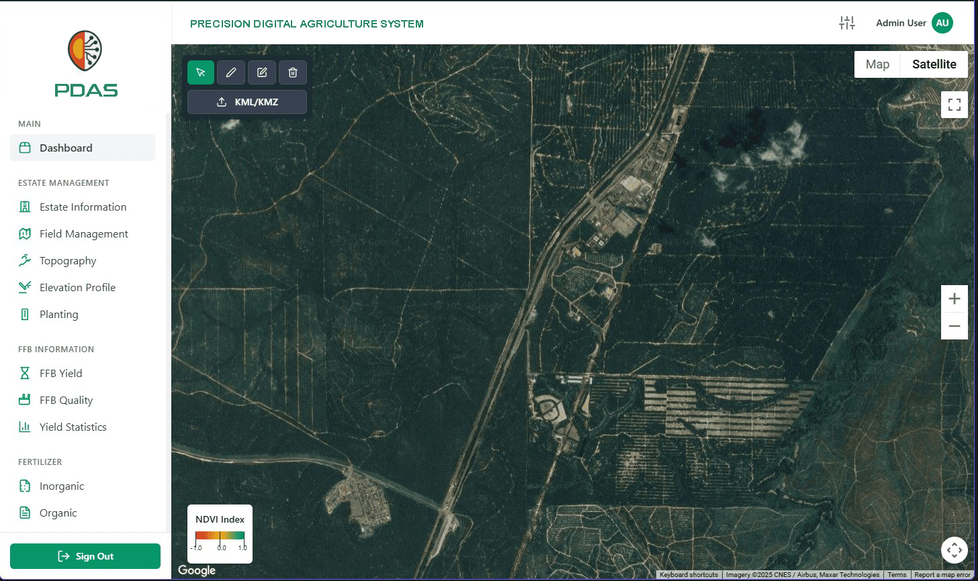This screenshot has height=581, width=978.
Task: Select the pointer selection tool on map
Action: [x=201, y=72]
